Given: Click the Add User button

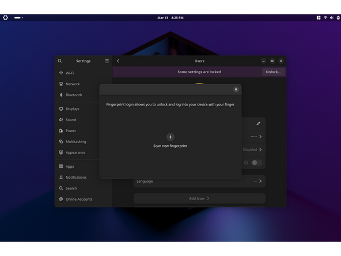Looking at the screenshot, I should pos(199,198).
